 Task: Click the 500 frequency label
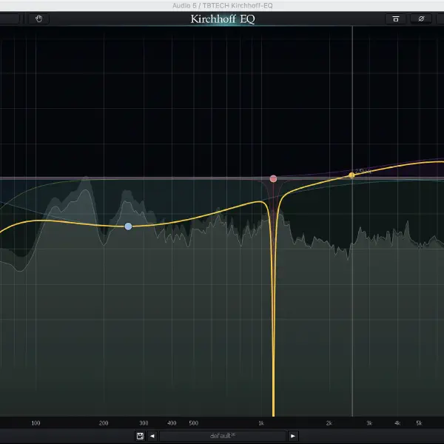[194, 423]
